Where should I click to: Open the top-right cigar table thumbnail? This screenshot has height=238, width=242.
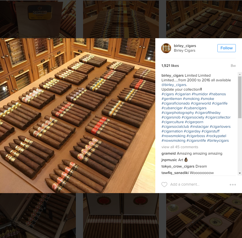click(x=204, y=19)
